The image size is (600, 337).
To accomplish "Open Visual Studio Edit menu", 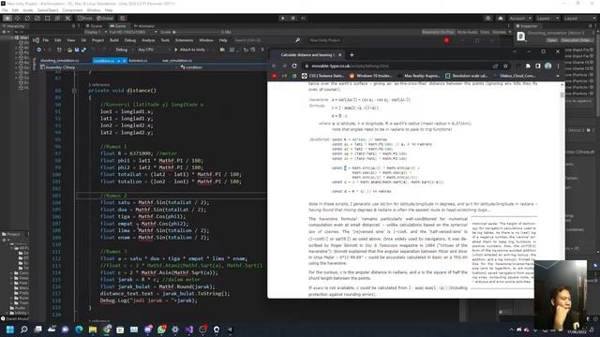I will click(58, 40).
